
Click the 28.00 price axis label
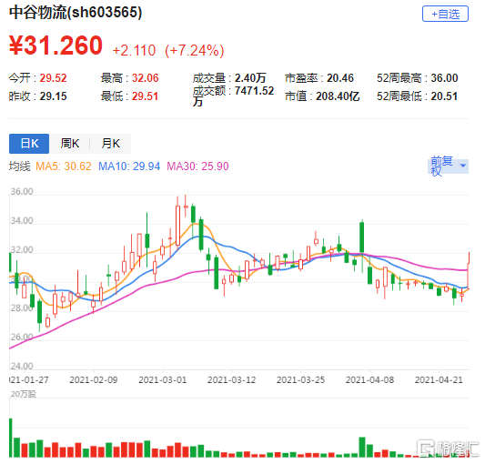click(22, 308)
